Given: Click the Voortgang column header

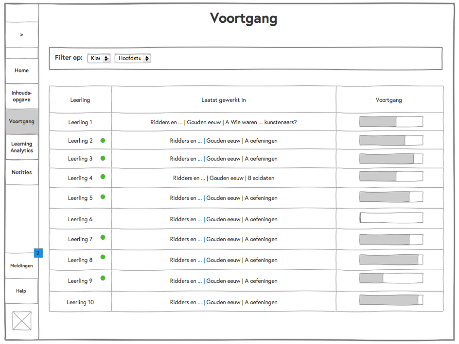Looking at the screenshot, I should [x=389, y=100].
